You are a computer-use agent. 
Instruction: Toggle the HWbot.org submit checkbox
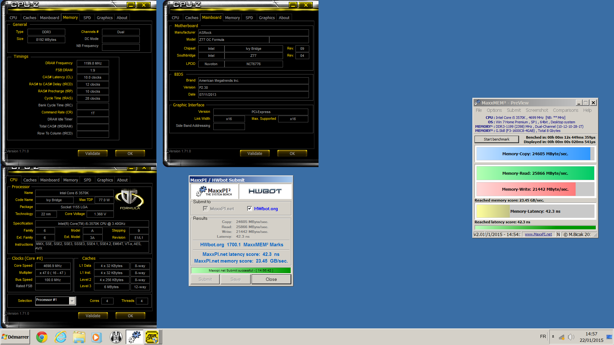[x=249, y=209]
